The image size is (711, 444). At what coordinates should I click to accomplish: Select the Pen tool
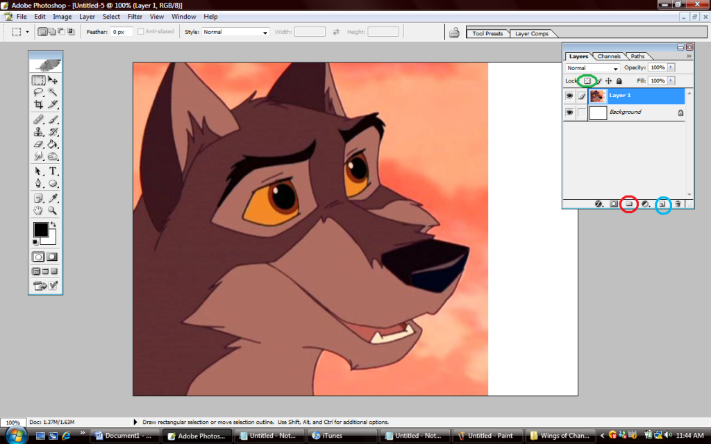(38, 183)
